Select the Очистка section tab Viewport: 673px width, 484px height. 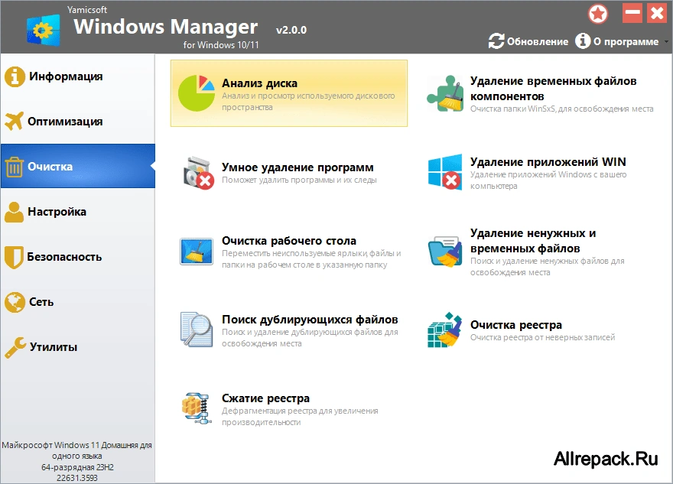coord(78,166)
